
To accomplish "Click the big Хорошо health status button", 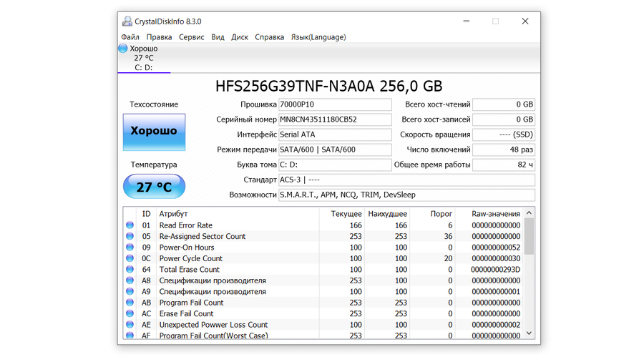I will point(154,132).
